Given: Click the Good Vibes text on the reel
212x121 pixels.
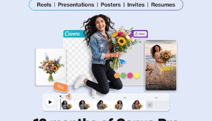Looking at the screenshot, I should (168, 67).
